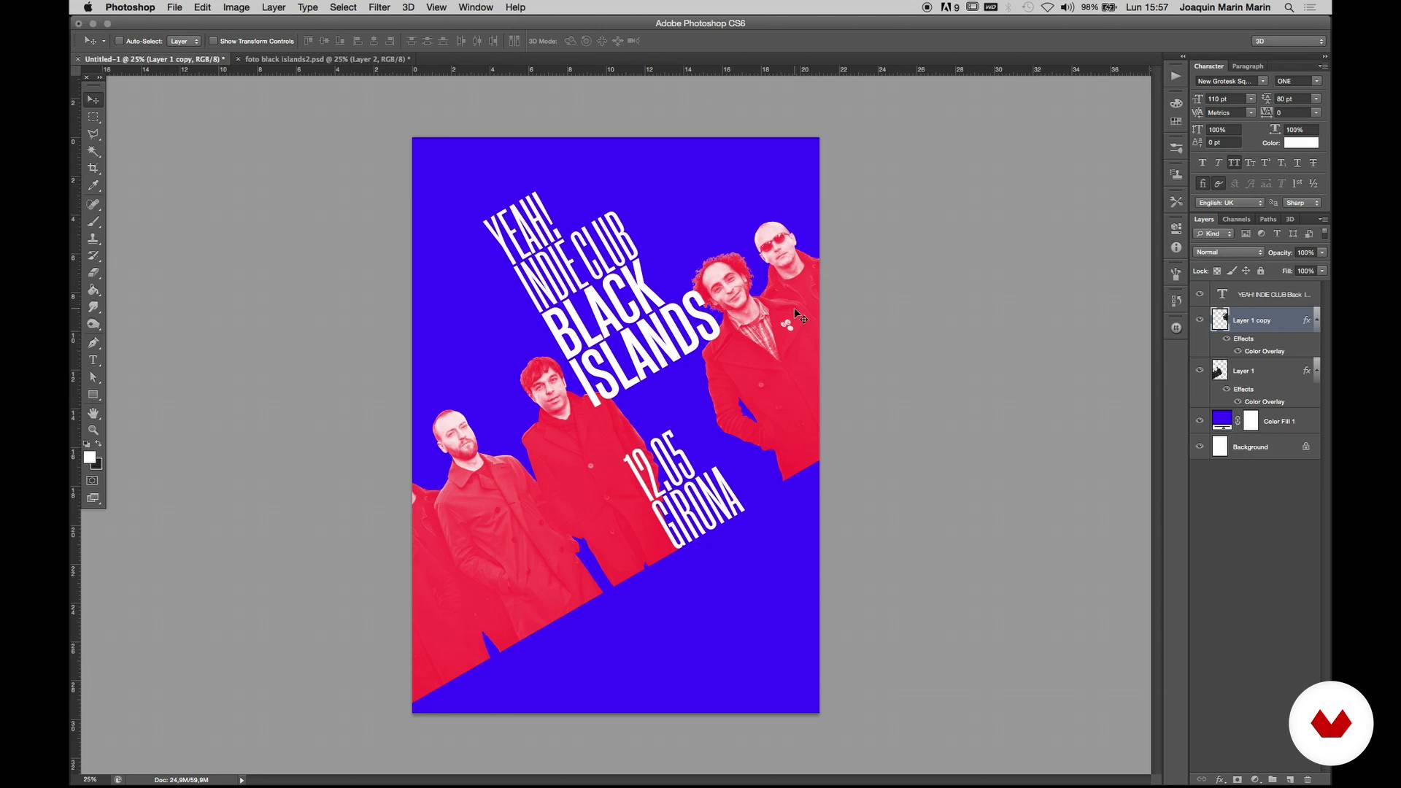Image resolution: width=1401 pixels, height=788 pixels.
Task: Open the anti-aliasing Sharp dropdown
Action: [1302, 203]
